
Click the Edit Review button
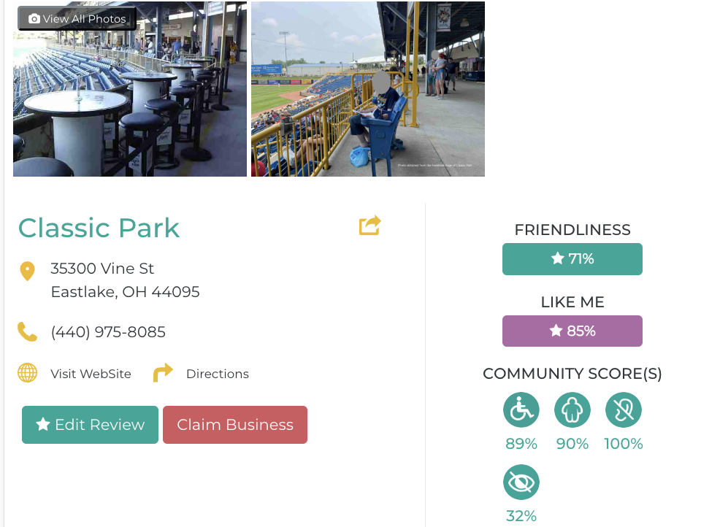tap(90, 425)
